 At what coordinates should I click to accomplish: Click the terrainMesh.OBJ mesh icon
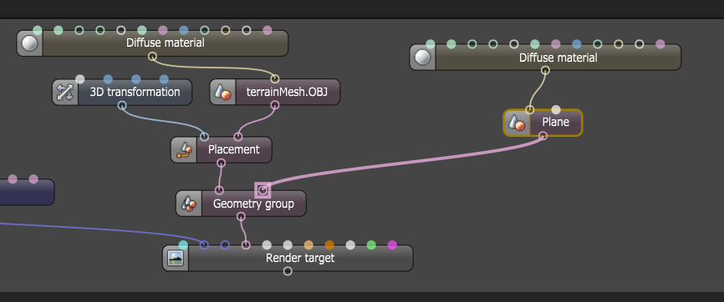point(222,93)
